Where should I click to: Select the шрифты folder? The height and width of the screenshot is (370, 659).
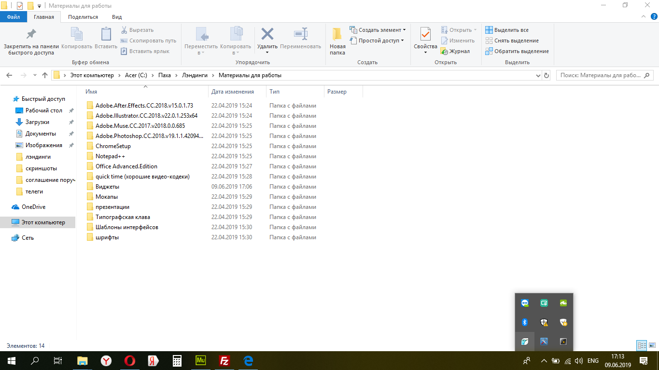pyautogui.click(x=107, y=237)
